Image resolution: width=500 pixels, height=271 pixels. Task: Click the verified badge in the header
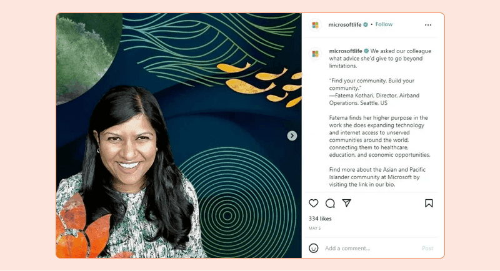click(366, 24)
